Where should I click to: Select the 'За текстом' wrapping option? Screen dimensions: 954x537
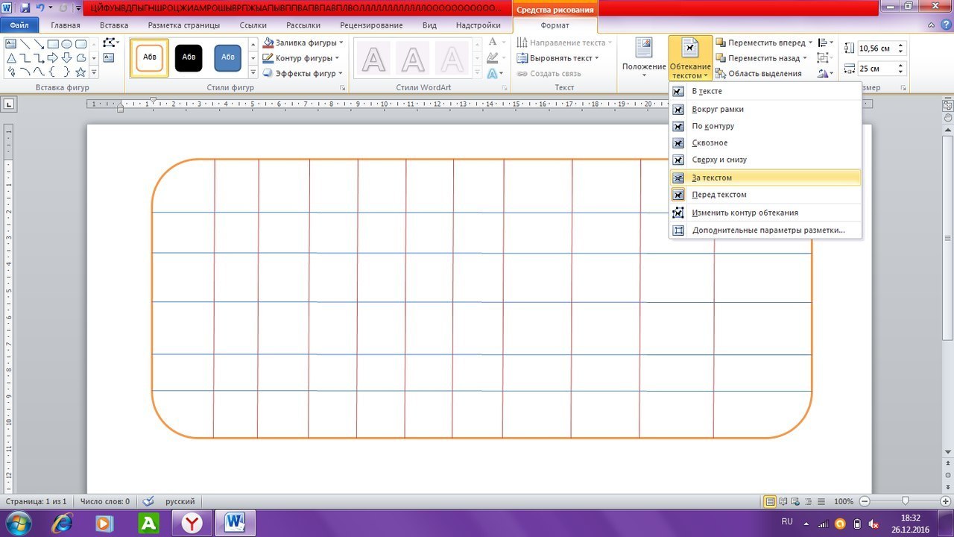click(x=712, y=178)
